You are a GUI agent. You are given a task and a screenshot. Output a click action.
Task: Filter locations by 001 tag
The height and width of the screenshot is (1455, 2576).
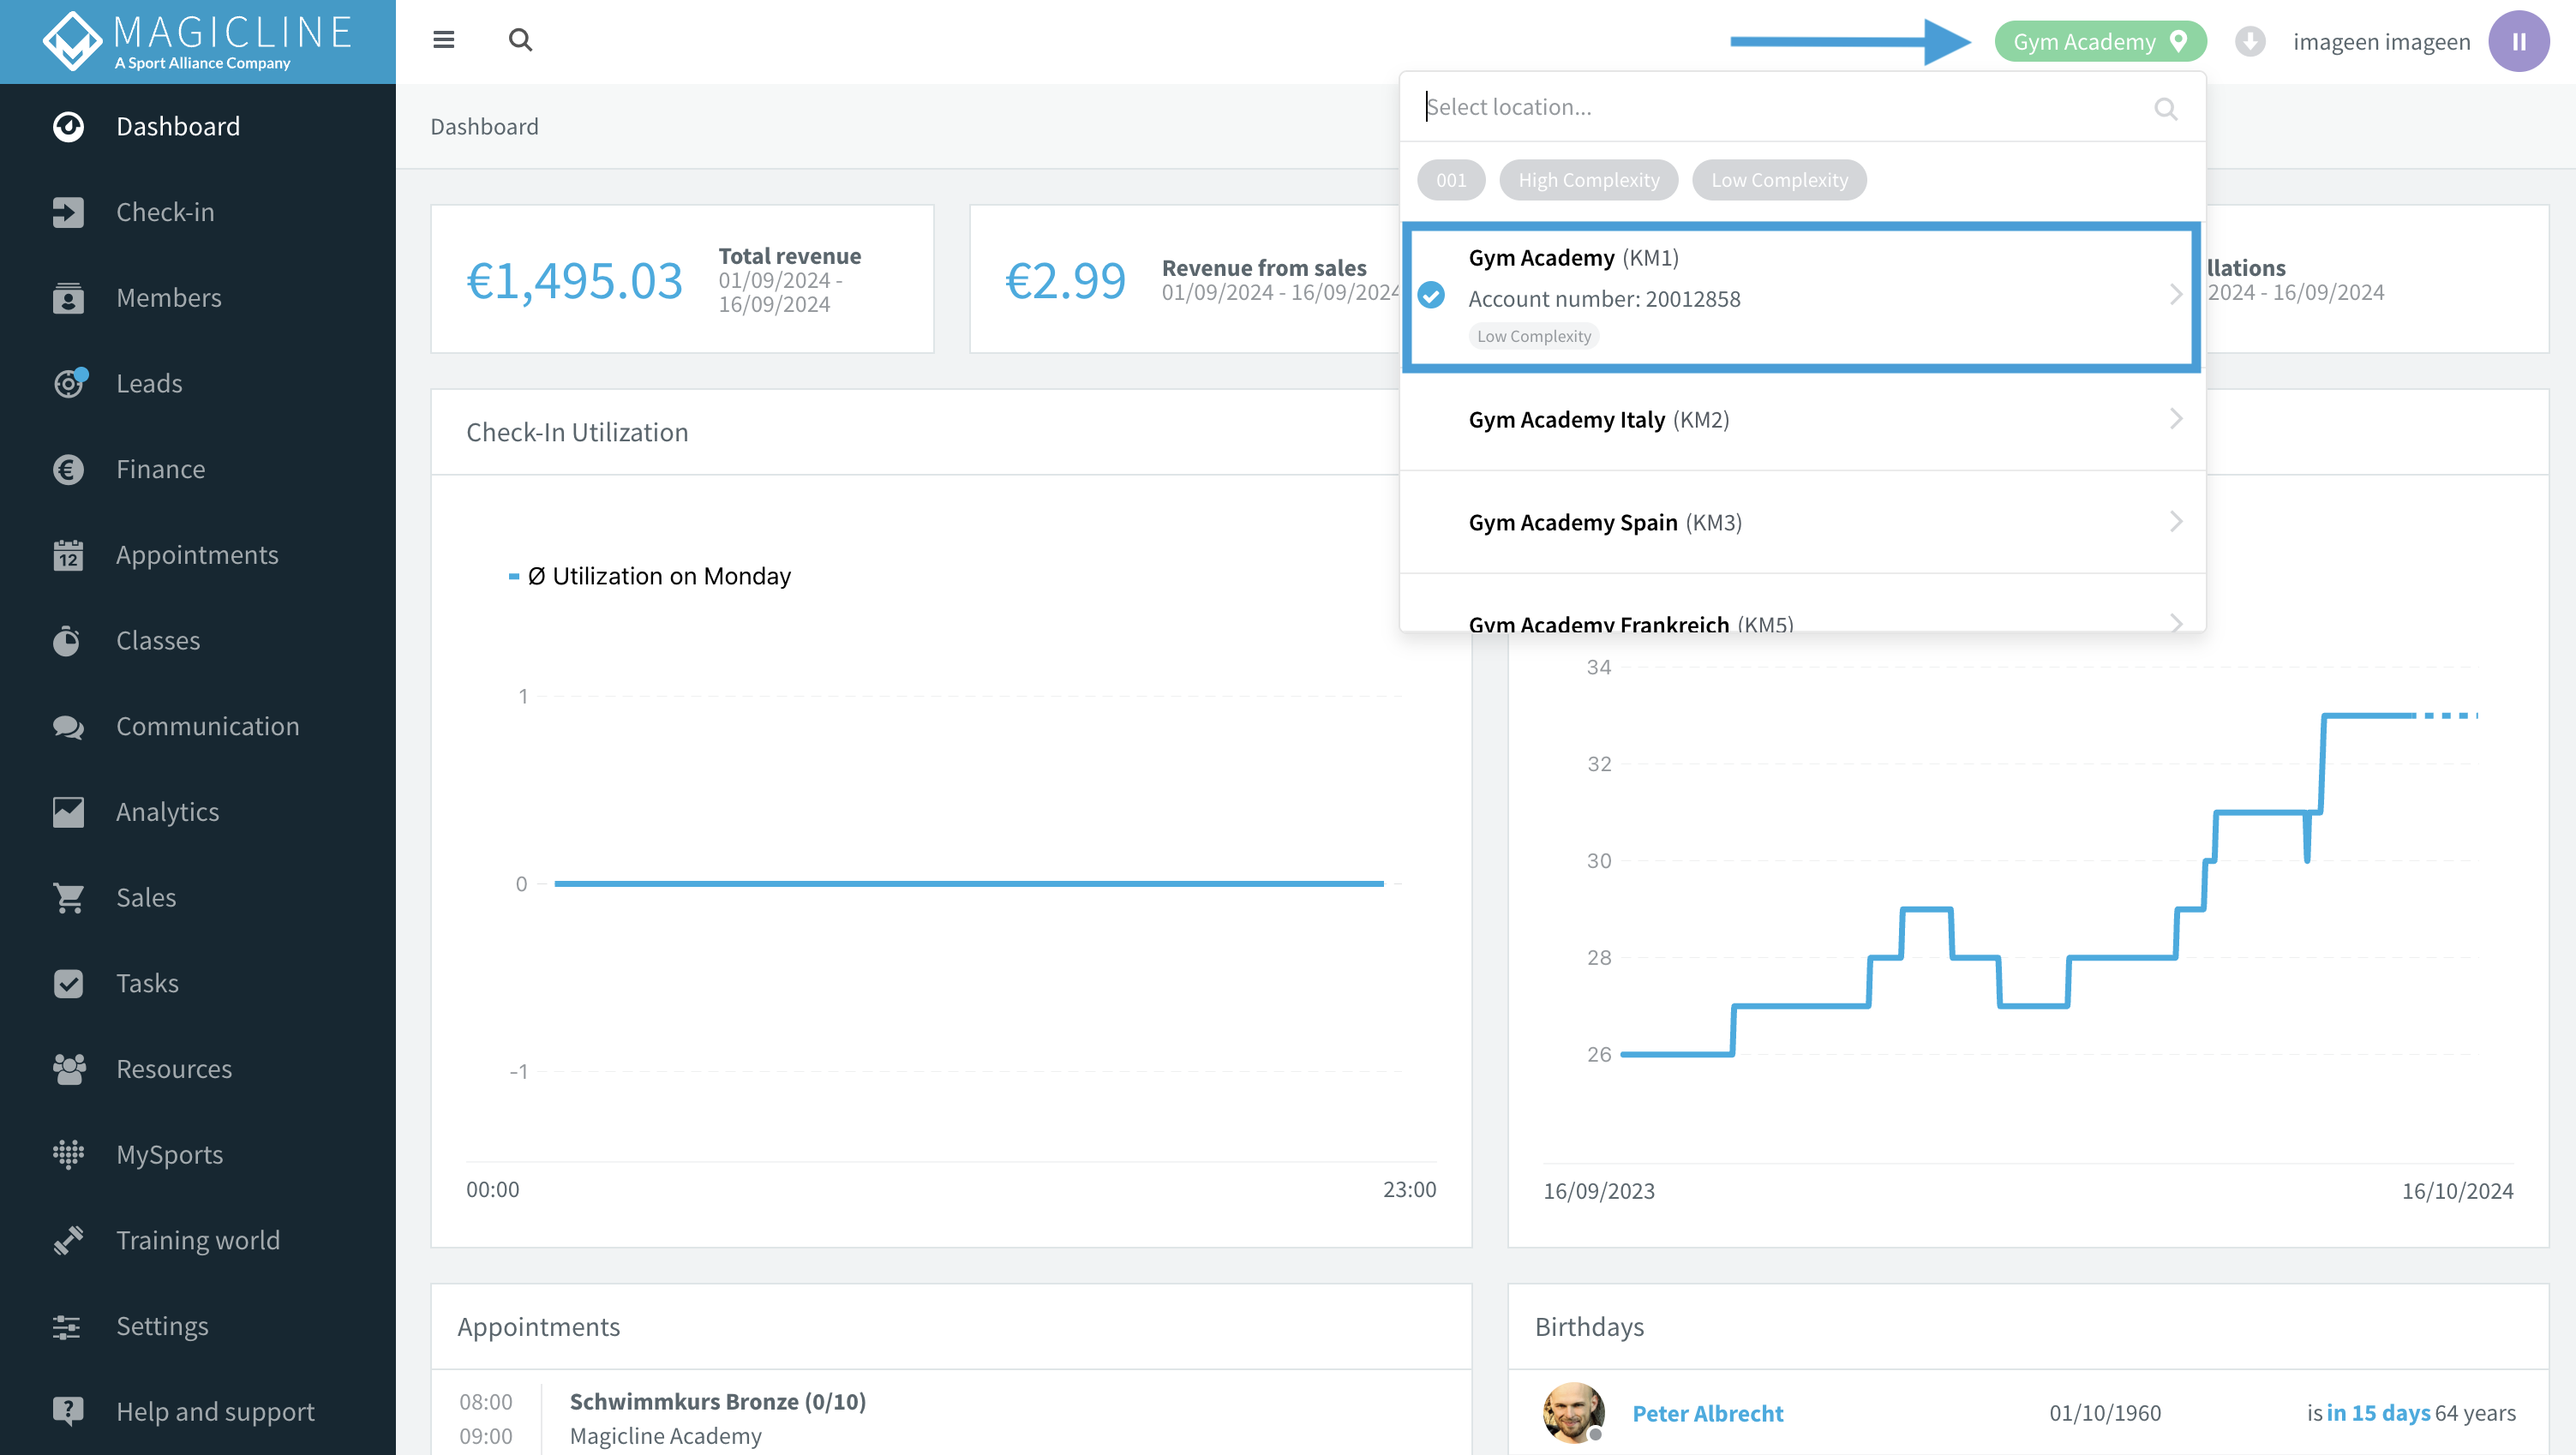tap(1451, 180)
